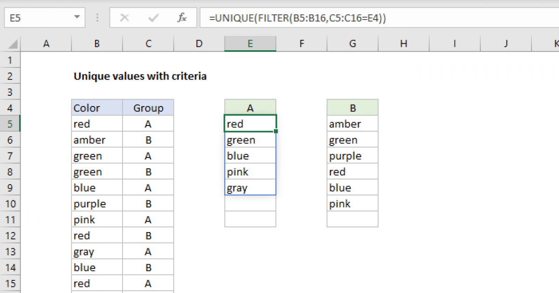
Task: Click the fill handle of cell E5
Action: (276, 132)
